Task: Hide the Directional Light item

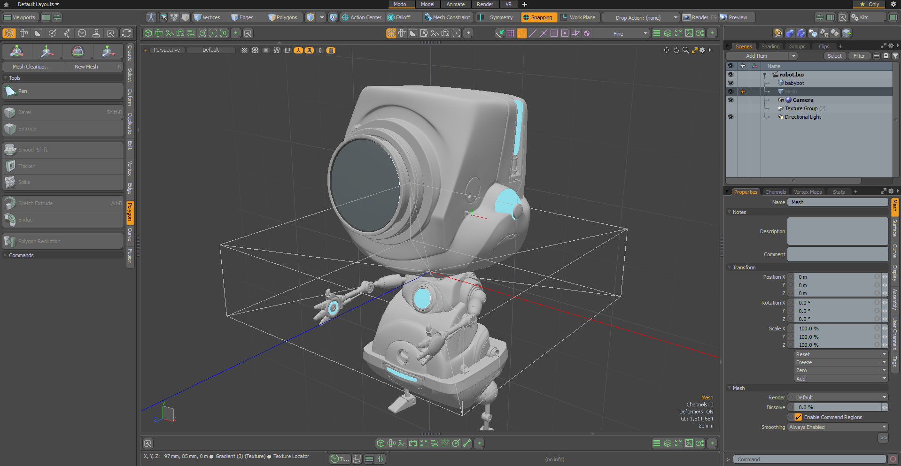Action: tap(730, 117)
